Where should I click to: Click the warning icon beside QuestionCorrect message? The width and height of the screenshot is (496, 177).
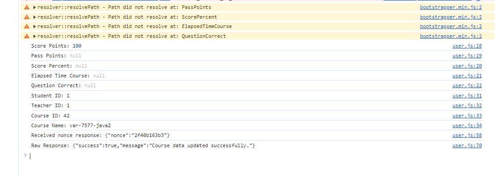(x=27, y=36)
